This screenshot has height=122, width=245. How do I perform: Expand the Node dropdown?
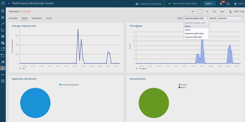point(209,4)
